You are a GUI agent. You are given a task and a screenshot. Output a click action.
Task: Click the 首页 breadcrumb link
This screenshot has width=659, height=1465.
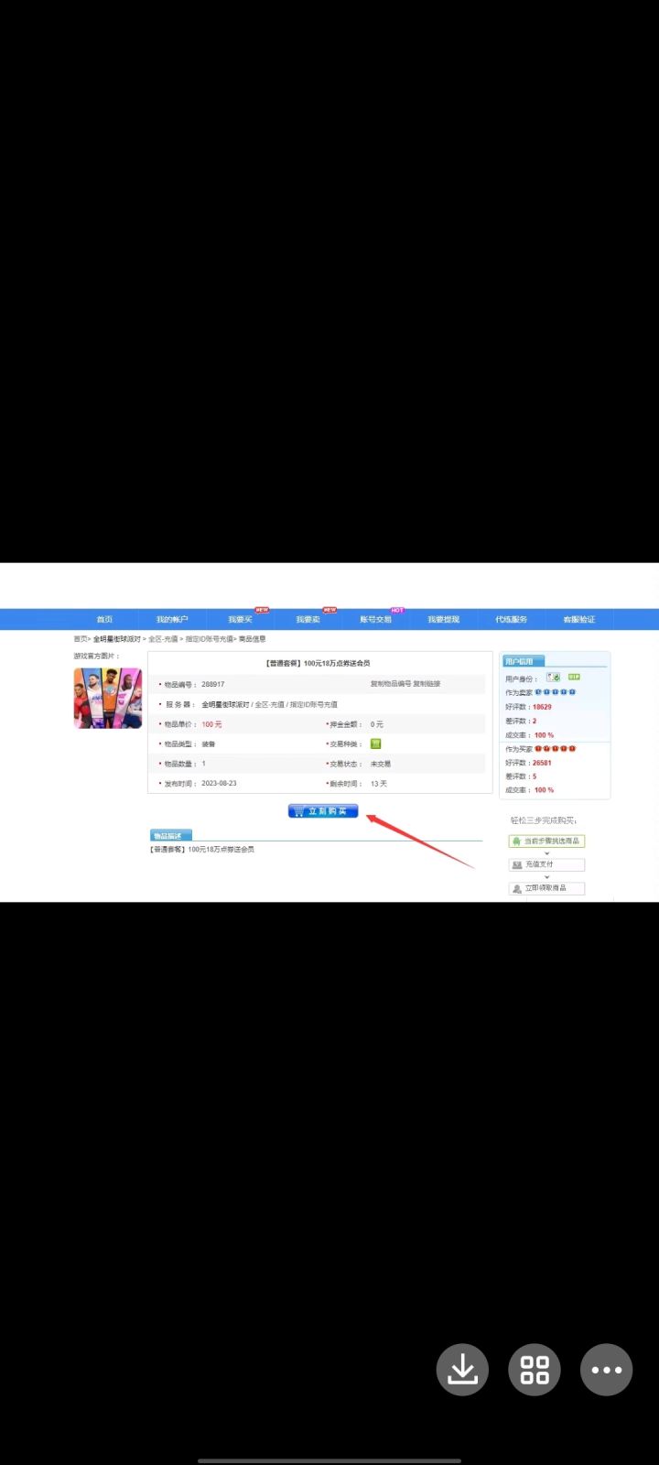click(80, 639)
